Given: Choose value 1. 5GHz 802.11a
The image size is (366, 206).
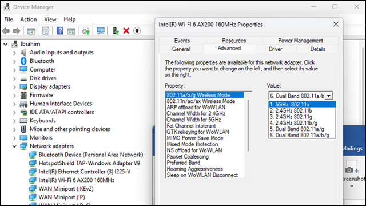Looking at the screenshot, I should (x=302, y=104).
